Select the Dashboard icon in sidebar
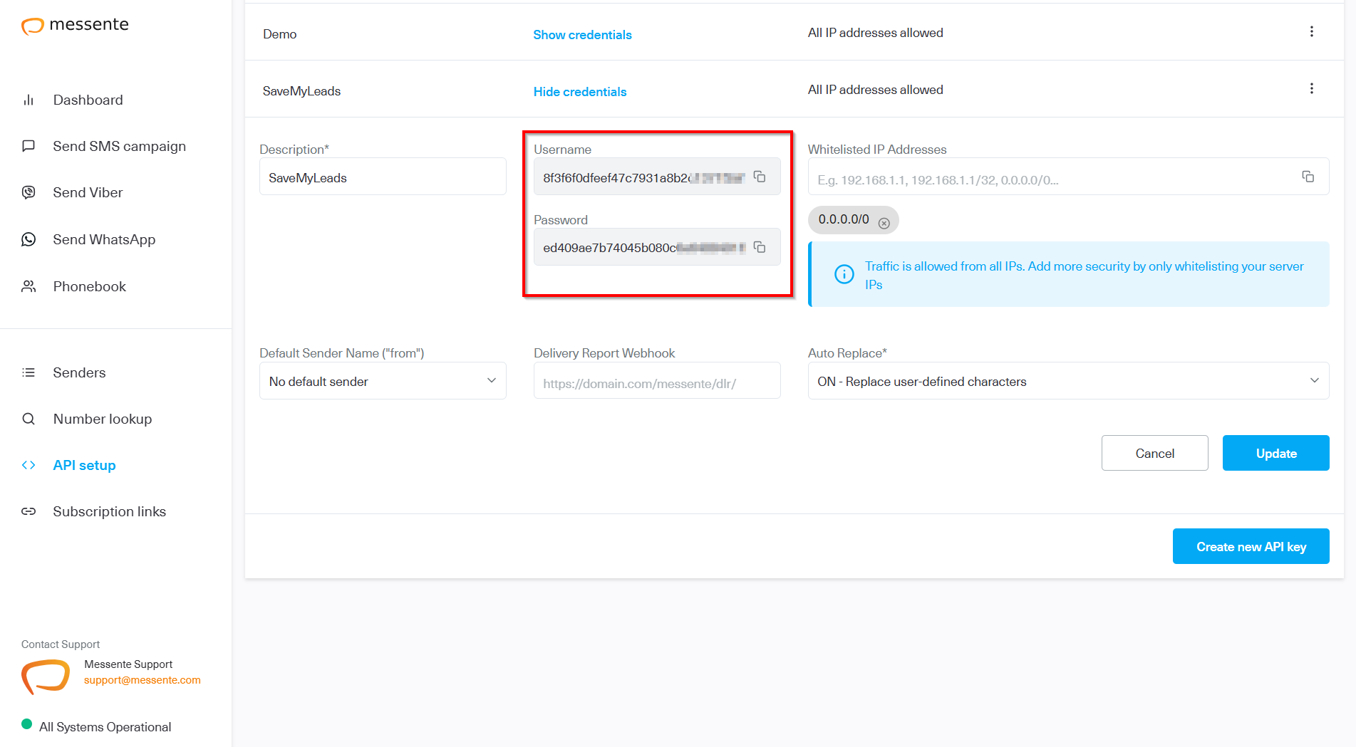Image resolution: width=1356 pixels, height=747 pixels. 29,100
